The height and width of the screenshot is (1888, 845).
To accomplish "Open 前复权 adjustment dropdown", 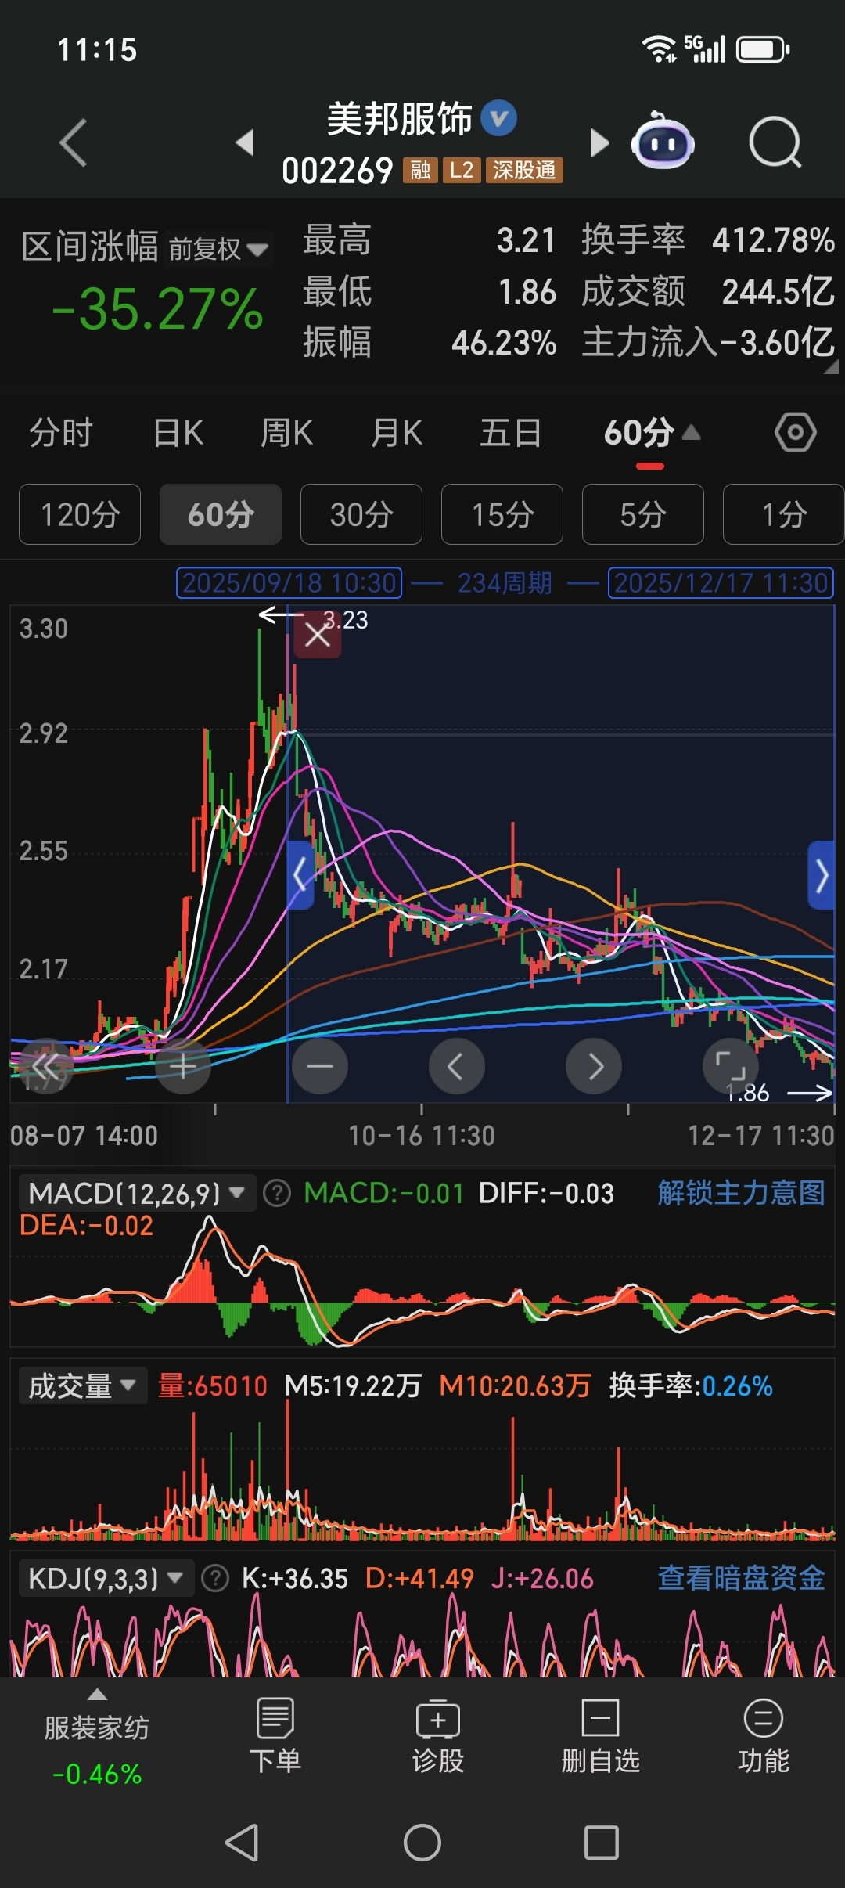I will 218,249.
